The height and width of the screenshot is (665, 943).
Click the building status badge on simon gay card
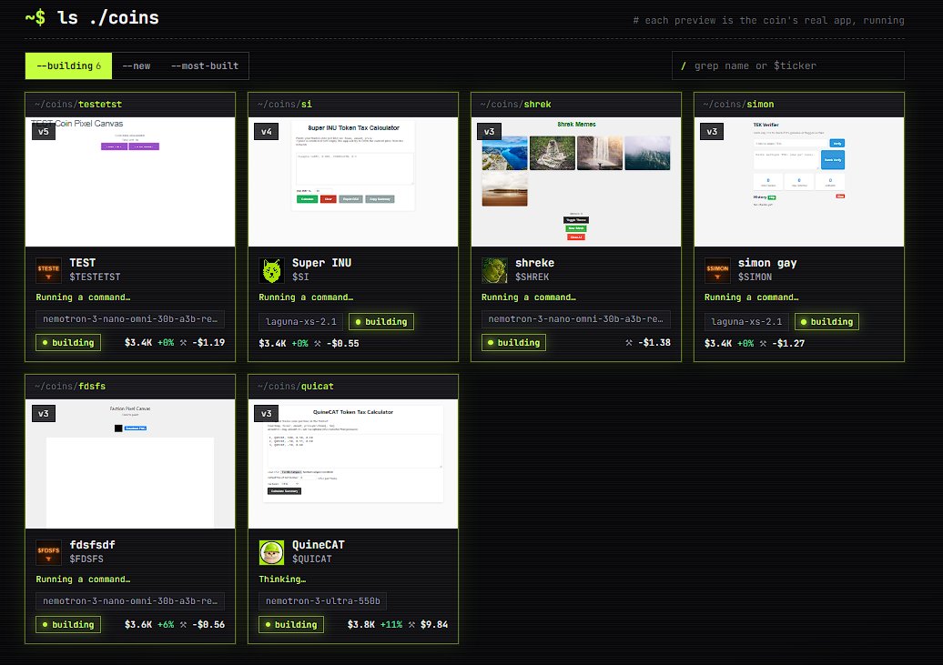826,322
